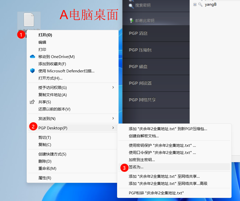Select 添加 至网络共享... submenu entry
240x201 pixels.
click(174, 176)
